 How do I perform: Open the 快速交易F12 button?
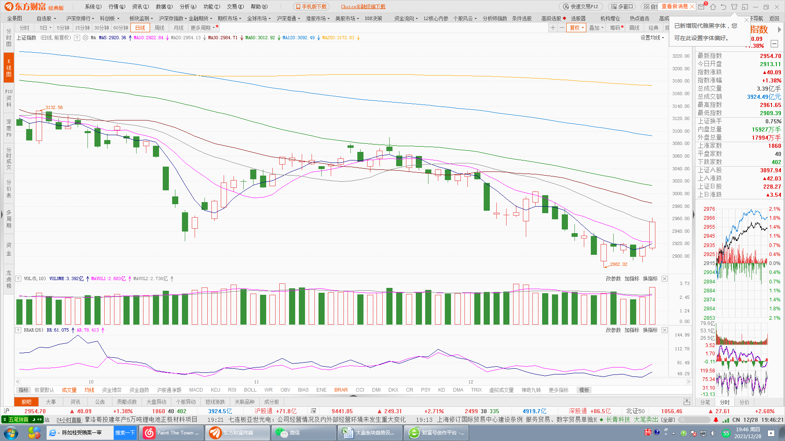click(581, 7)
